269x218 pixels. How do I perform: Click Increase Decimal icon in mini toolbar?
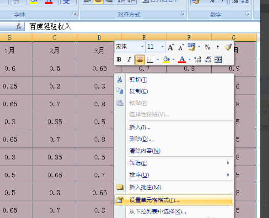point(197,60)
